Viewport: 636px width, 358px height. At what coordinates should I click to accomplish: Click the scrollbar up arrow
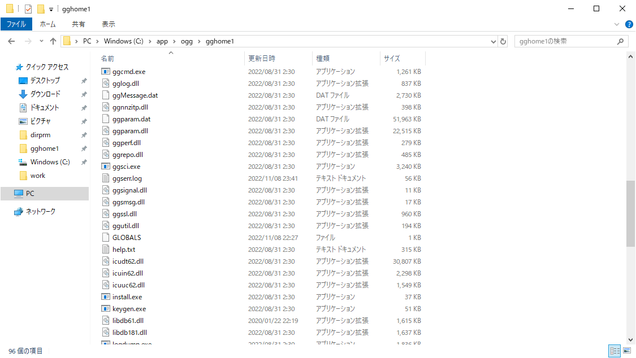(x=630, y=57)
